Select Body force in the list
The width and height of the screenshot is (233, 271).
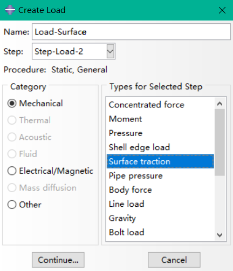[160, 190]
